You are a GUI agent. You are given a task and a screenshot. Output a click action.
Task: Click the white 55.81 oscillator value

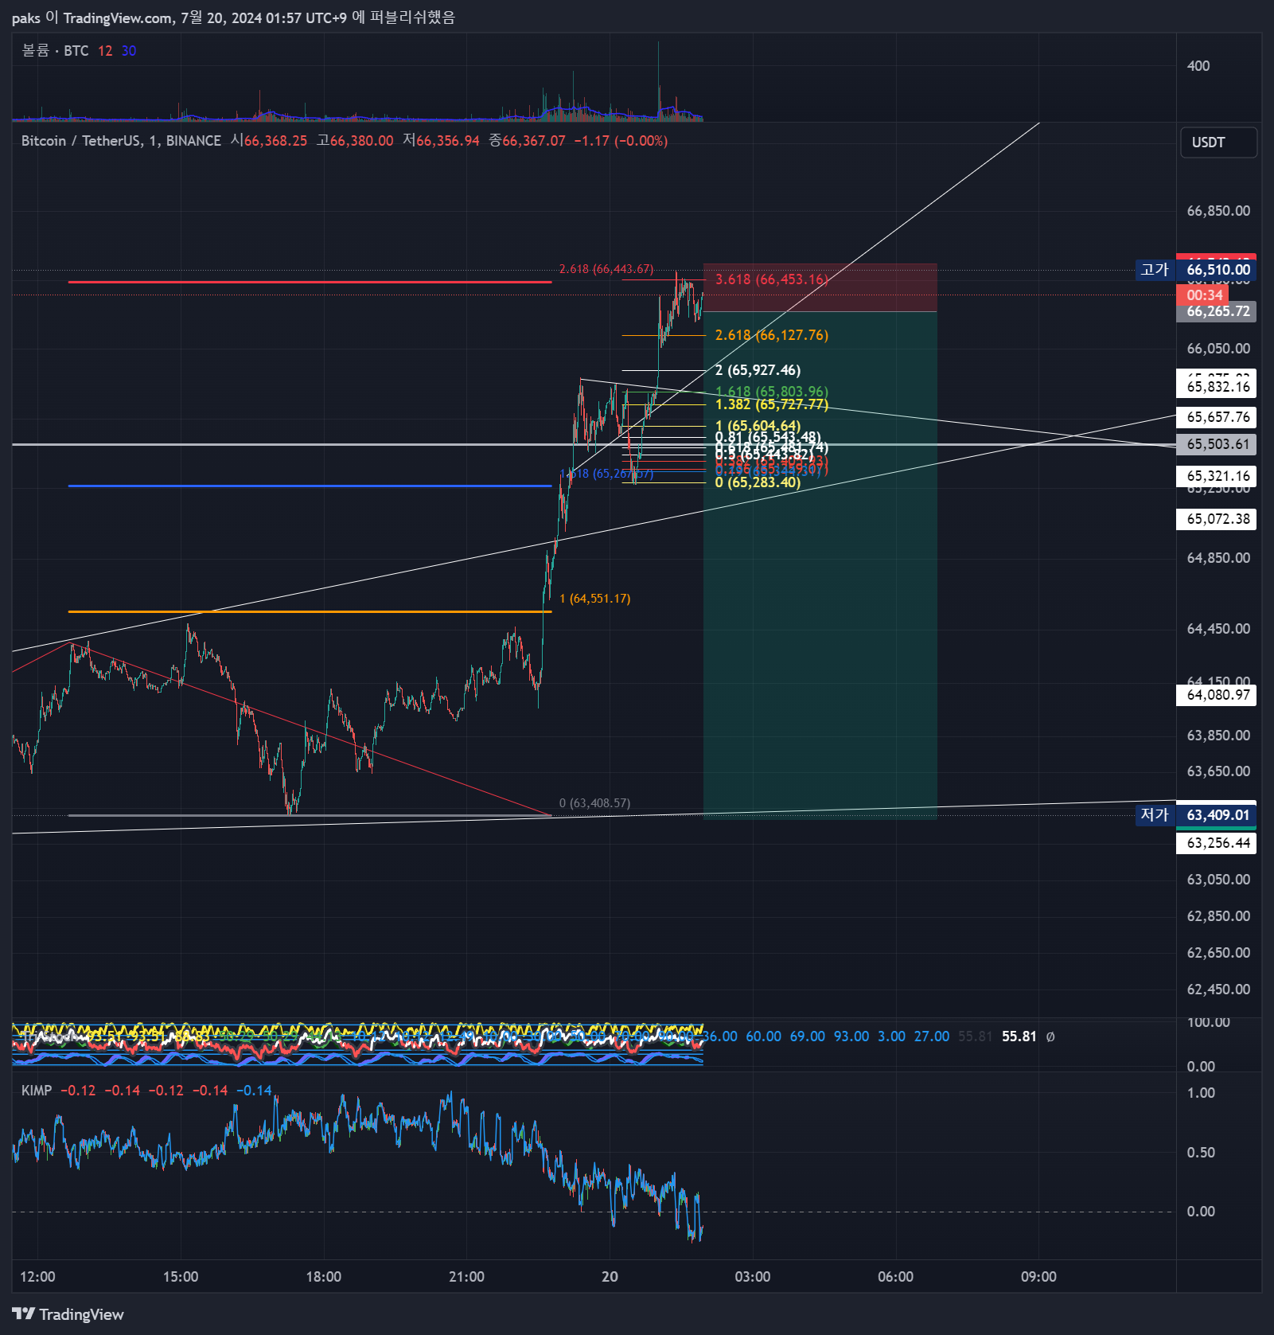click(x=1019, y=1036)
